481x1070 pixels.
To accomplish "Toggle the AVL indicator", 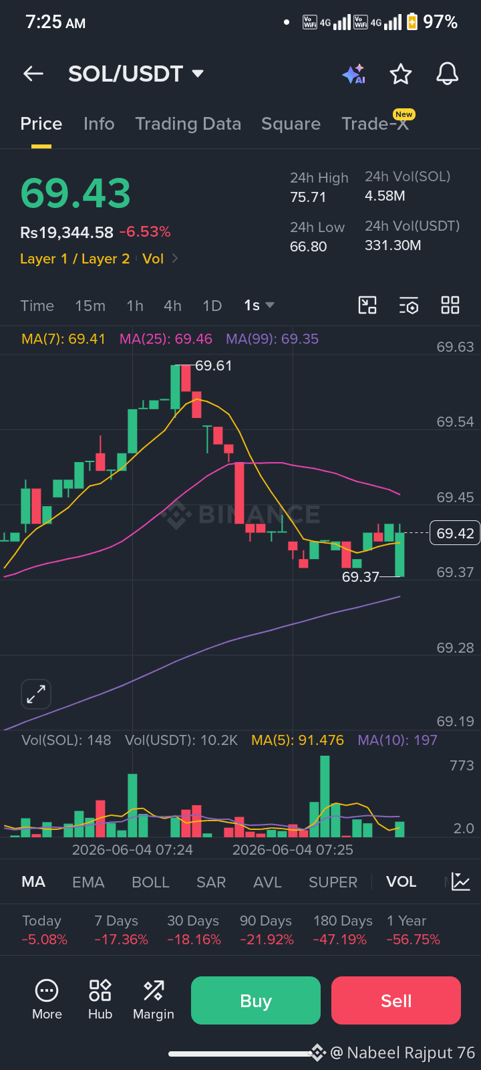I will 267,881.
